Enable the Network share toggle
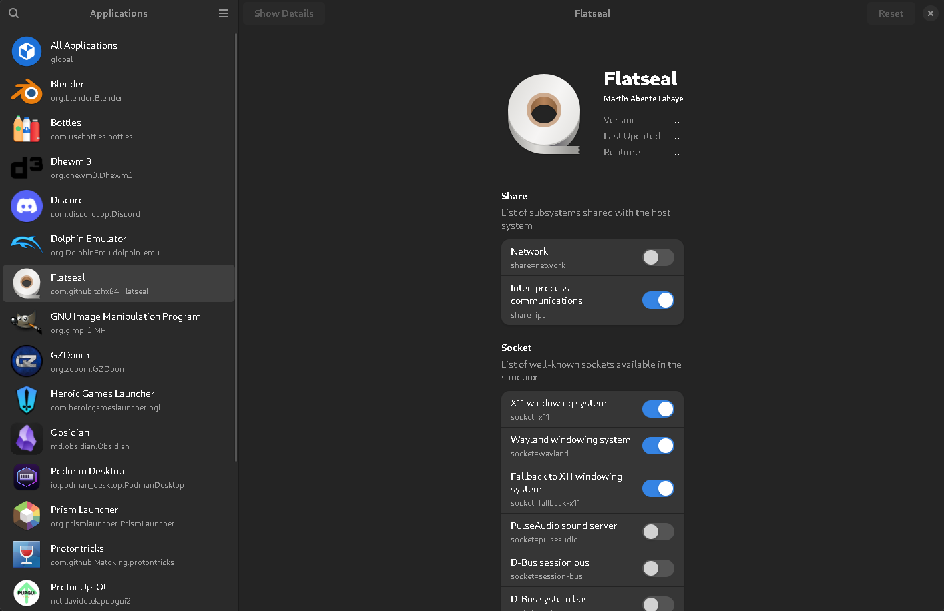 pos(658,257)
